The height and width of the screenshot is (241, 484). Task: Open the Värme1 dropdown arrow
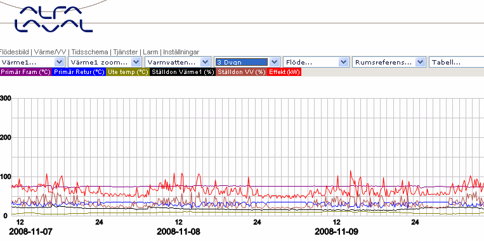(x=60, y=62)
